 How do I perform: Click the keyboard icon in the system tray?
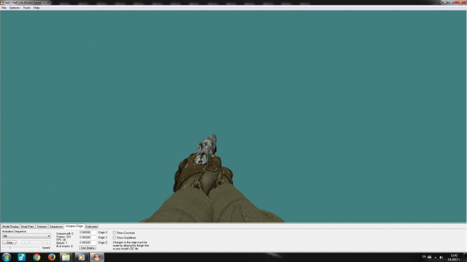[430, 257]
